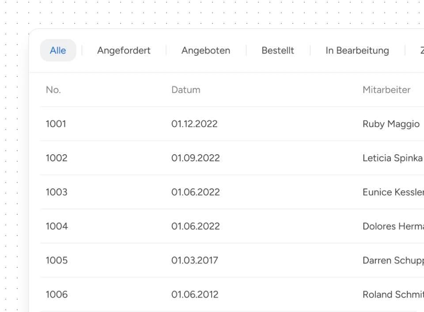This screenshot has height=312, width=424.
Task: Select order number 1006 row
Action: point(57,294)
